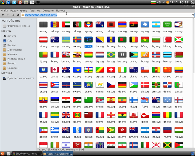Select the cu.svg Cuba flag icon
This screenshot has height=156, width=195.
coord(55,85)
